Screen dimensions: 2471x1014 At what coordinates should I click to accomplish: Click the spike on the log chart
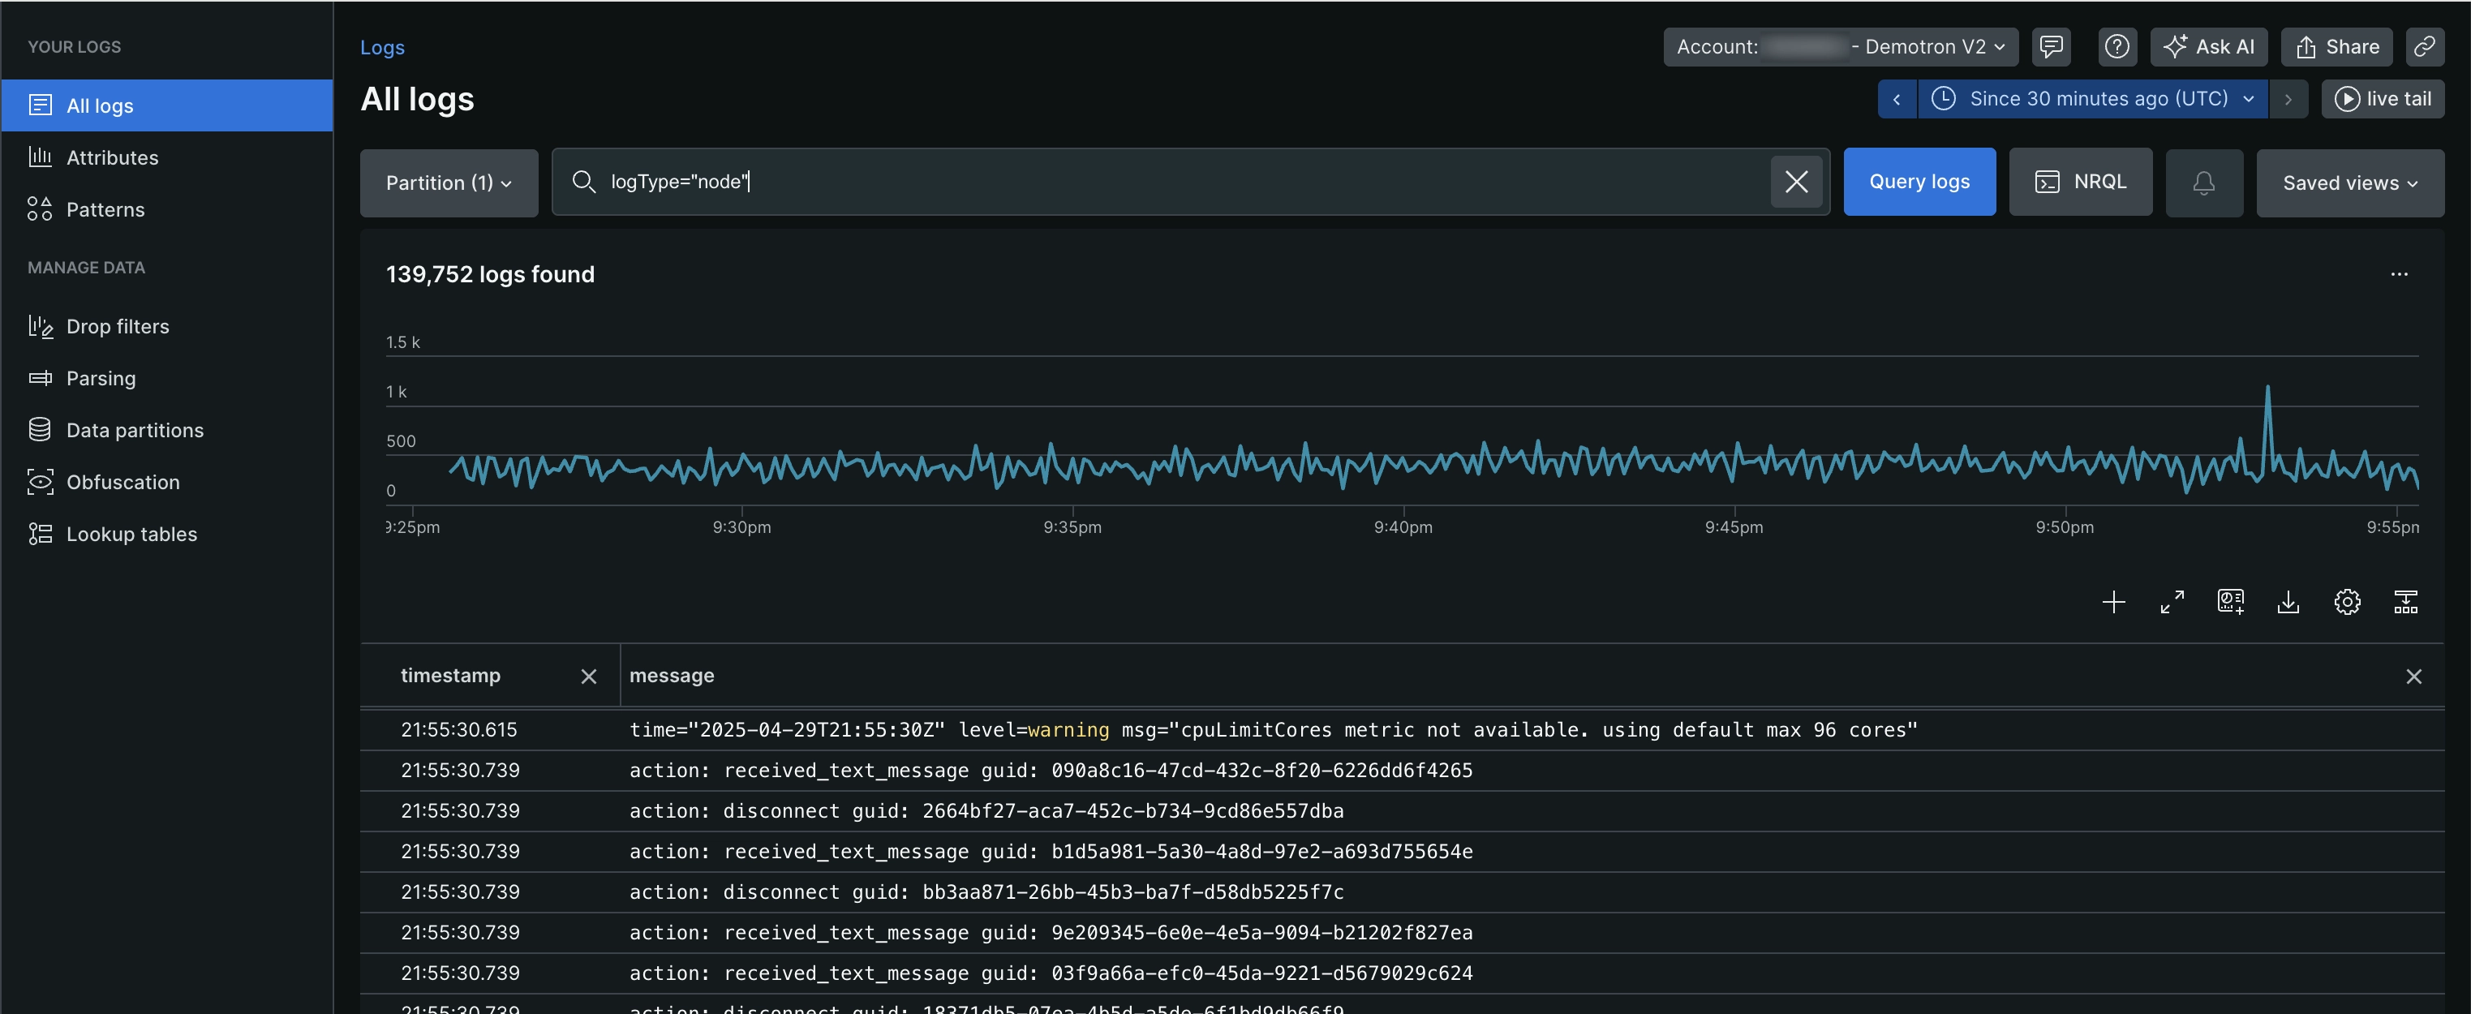[2267, 393]
